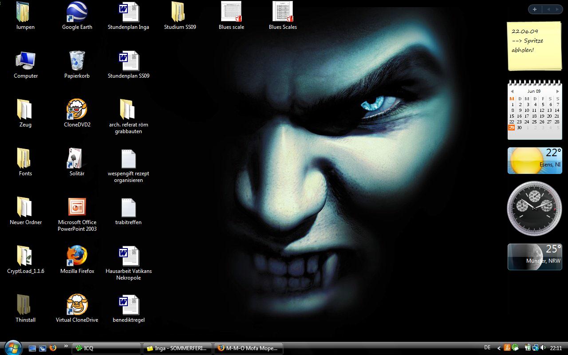
Task: Select the CloneDVD2 shortcut icon
Action: [x=77, y=110]
